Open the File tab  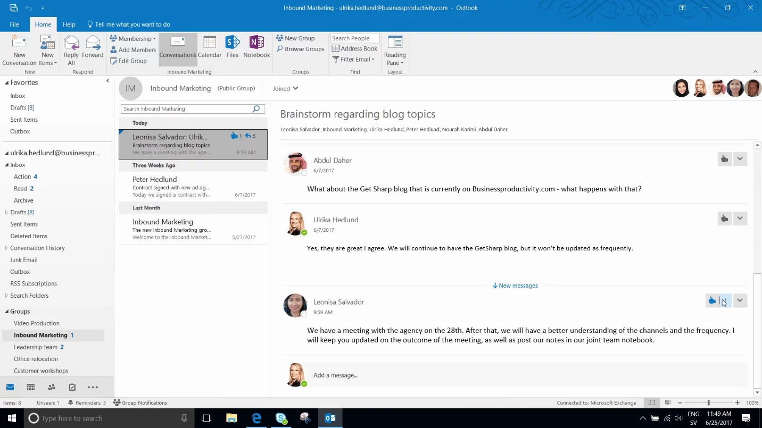14,24
